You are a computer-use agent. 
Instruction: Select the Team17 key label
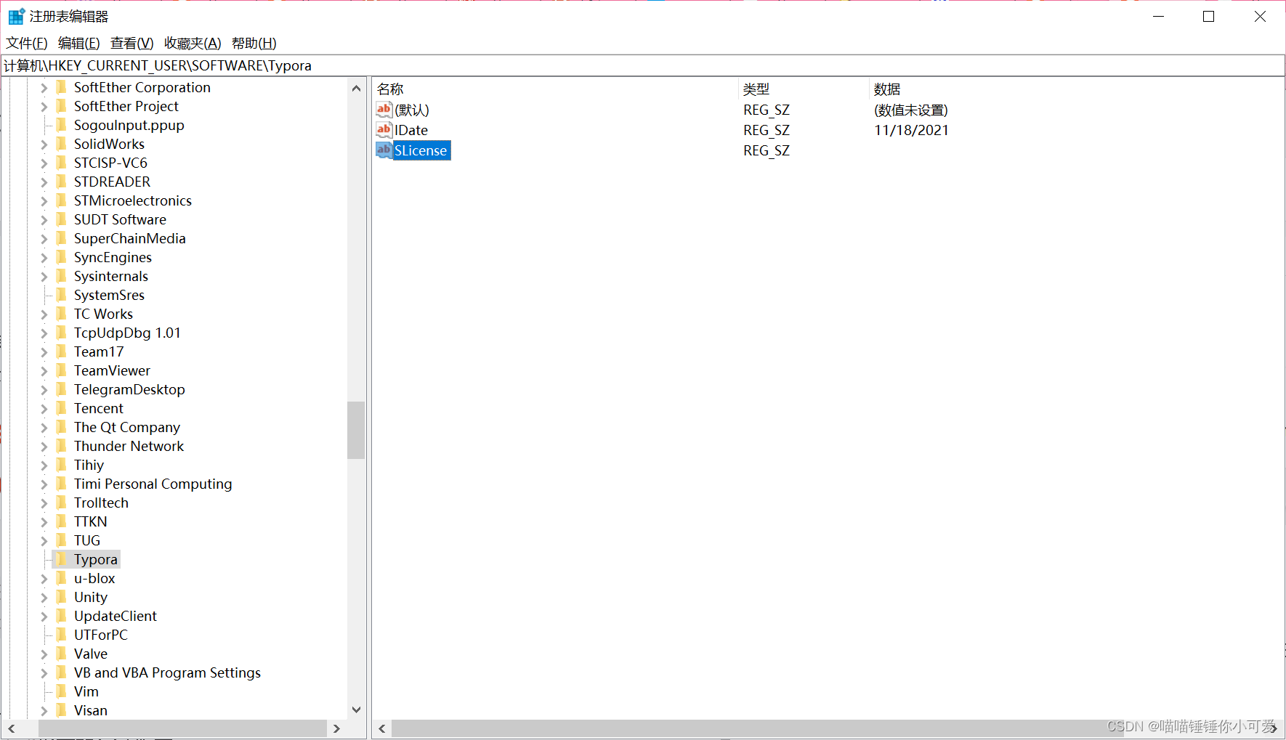coord(99,351)
